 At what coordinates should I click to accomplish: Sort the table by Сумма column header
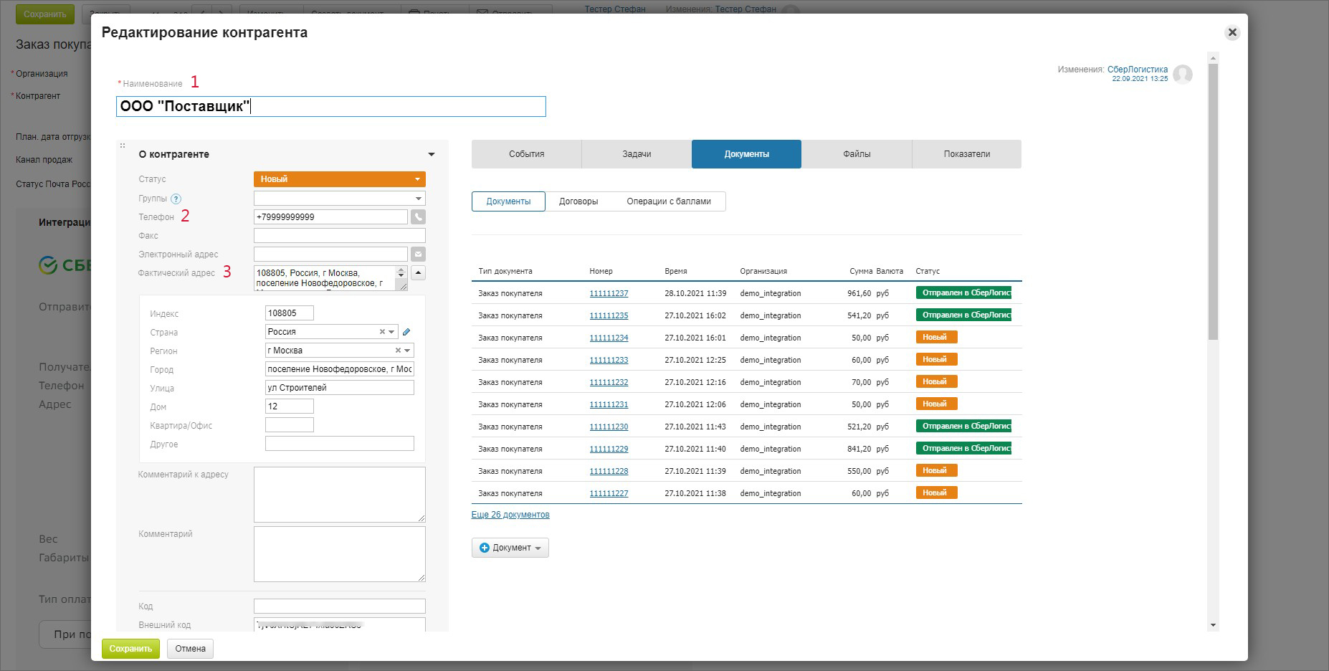861,271
